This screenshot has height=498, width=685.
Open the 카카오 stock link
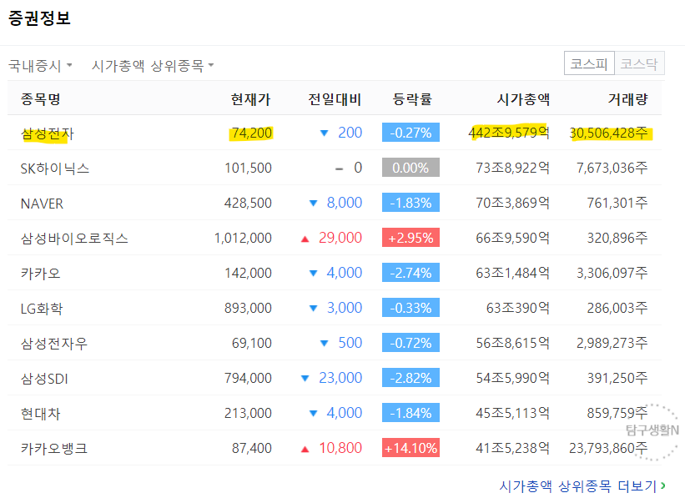[40, 273]
